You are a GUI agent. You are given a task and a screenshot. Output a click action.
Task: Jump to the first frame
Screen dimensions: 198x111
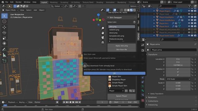coord(64,102)
